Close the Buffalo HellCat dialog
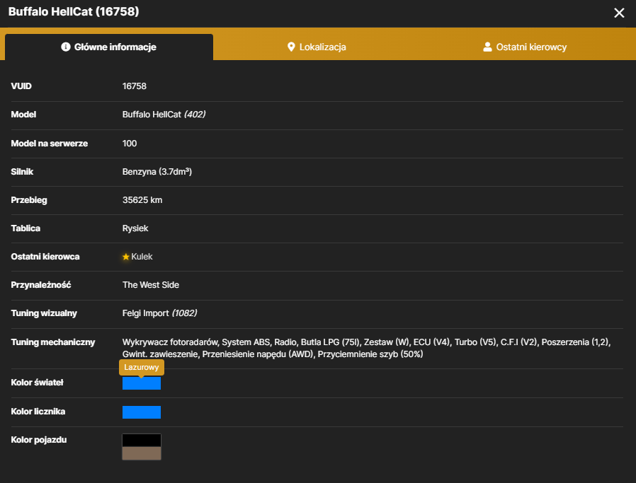The image size is (636, 483). [619, 13]
